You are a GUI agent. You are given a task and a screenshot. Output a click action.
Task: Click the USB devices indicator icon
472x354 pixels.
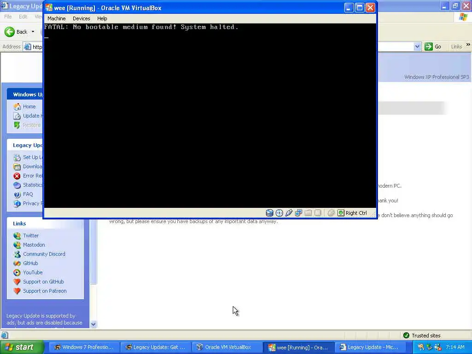[289, 213]
